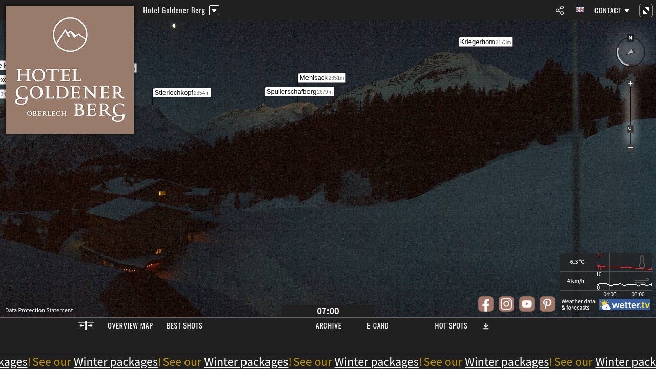Open the Instagram page icon

coord(506,304)
